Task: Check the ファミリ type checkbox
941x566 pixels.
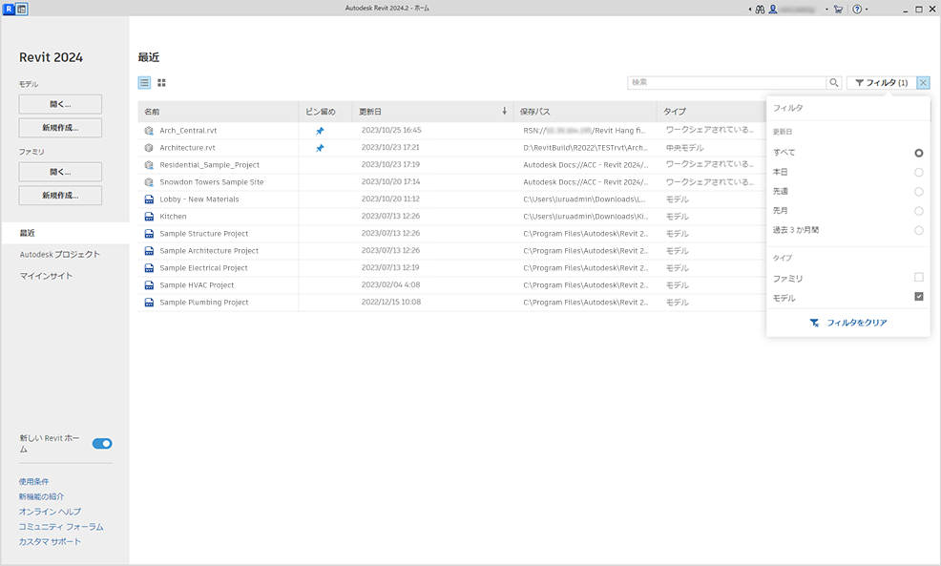Action: [918, 278]
